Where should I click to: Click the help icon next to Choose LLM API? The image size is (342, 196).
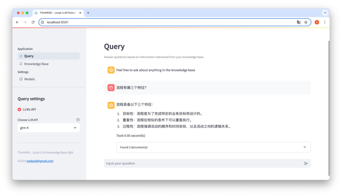click(x=78, y=120)
